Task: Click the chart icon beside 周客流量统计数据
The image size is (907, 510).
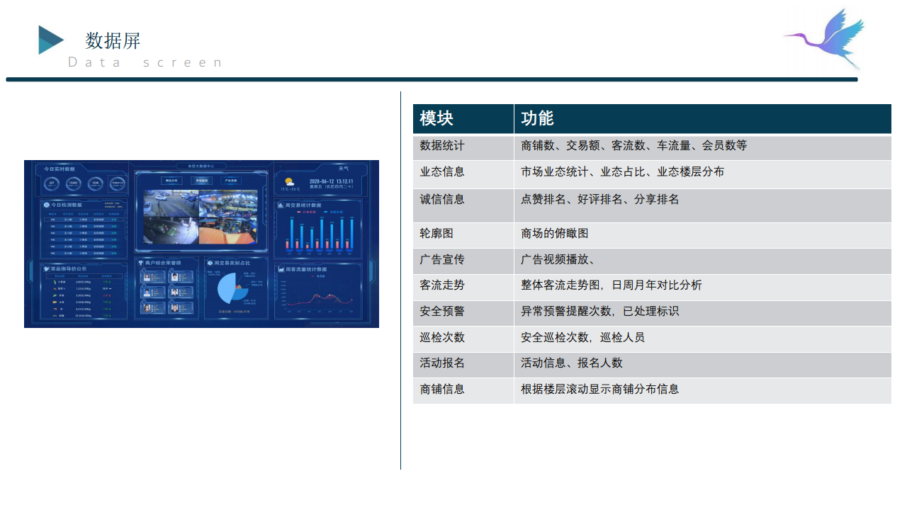Action: pyautogui.click(x=281, y=269)
